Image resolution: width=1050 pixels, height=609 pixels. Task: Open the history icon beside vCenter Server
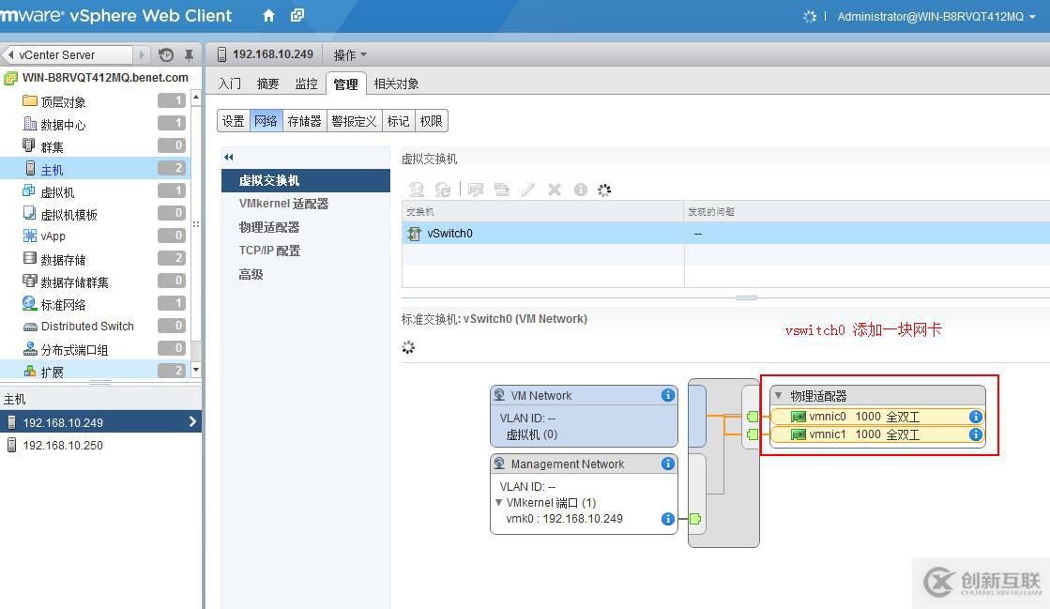(166, 55)
